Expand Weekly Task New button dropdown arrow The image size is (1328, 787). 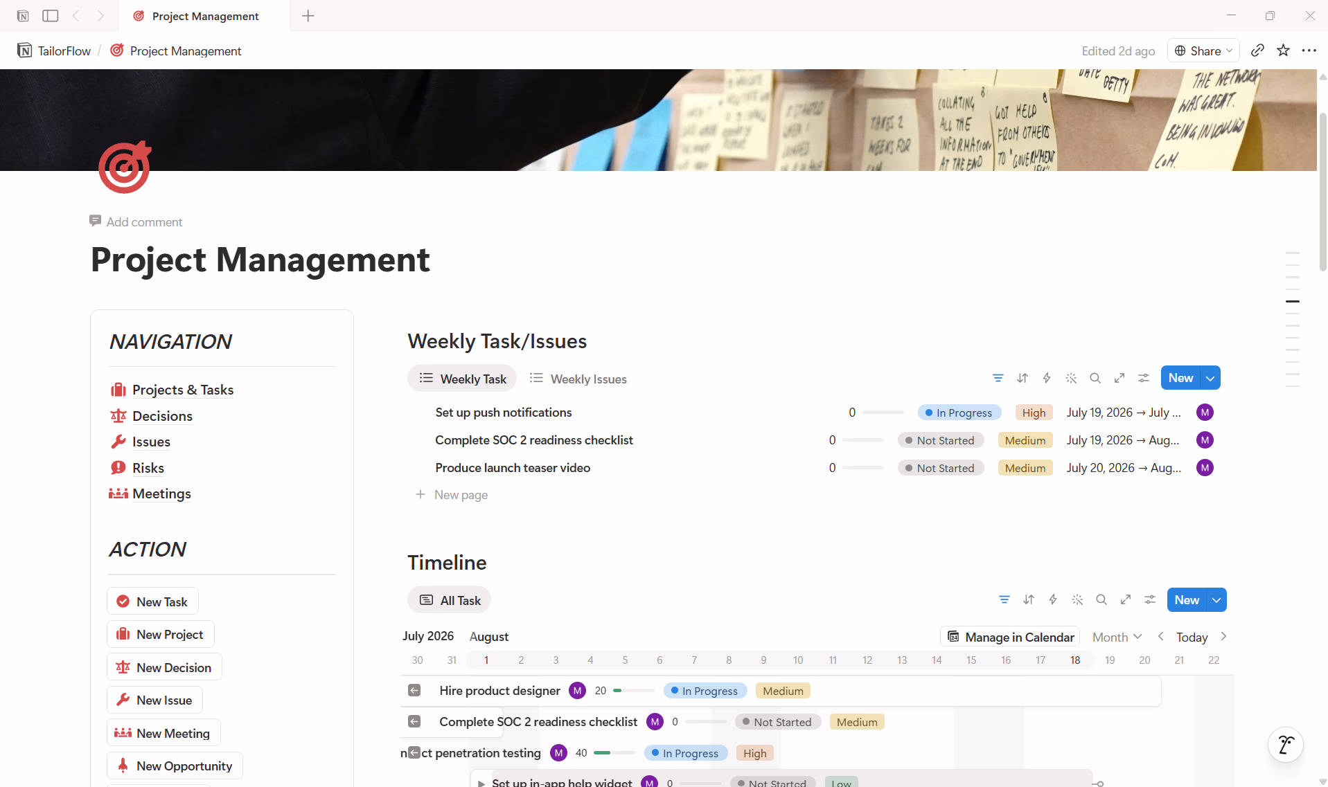point(1210,378)
